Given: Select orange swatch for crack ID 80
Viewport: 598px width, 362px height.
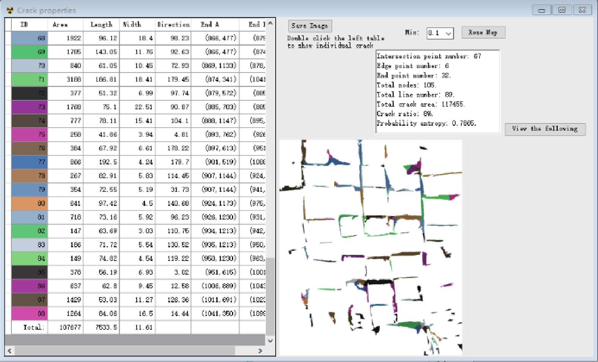Looking at the screenshot, I should coord(30,203).
